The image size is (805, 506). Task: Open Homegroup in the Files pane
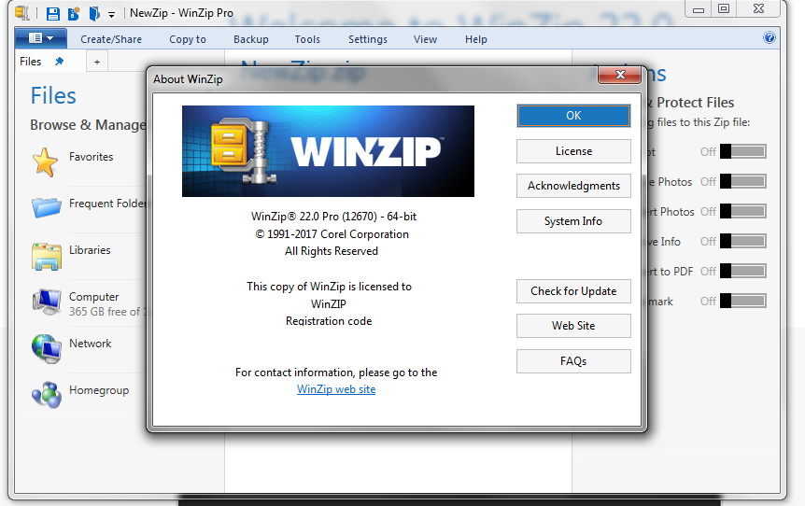pyautogui.click(x=99, y=390)
